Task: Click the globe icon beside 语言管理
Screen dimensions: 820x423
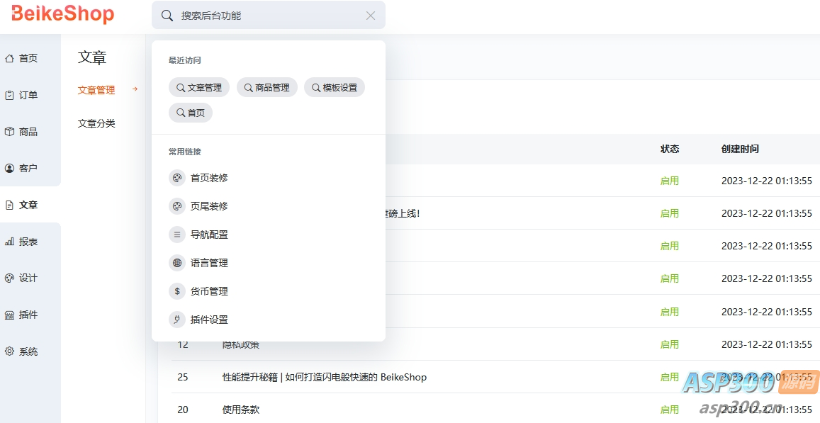Action: point(177,263)
